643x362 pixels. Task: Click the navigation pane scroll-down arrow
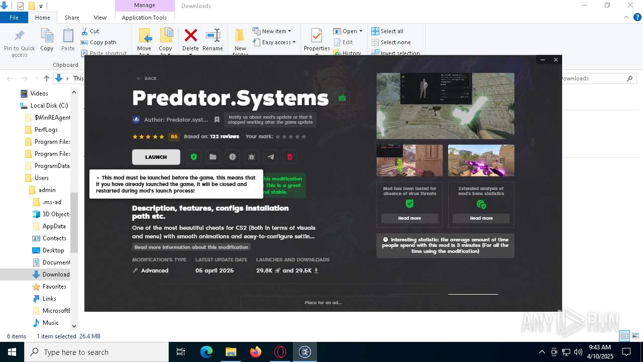coord(74,326)
